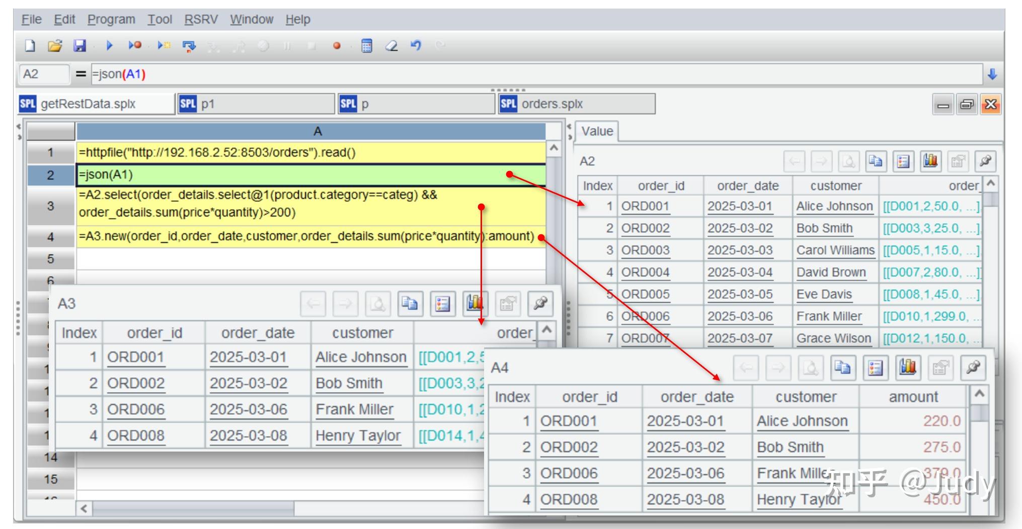
Task: Open a file with the folder icon
Action: (x=55, y=46)
